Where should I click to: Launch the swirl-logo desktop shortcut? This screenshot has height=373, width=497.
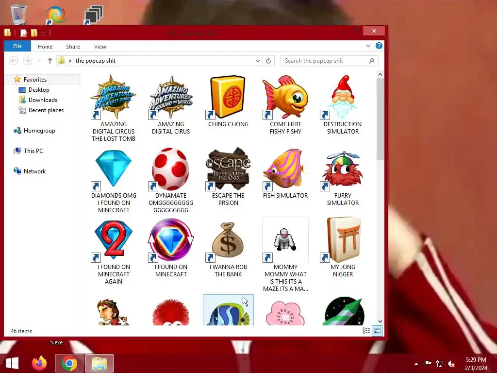coord(56,15)
